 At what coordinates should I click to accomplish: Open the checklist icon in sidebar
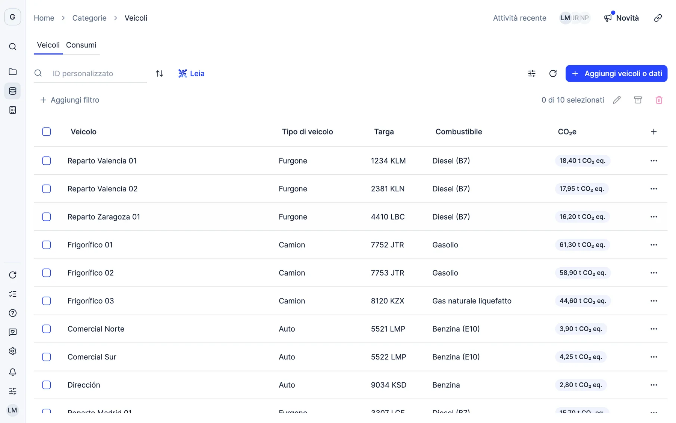point(12,294)
